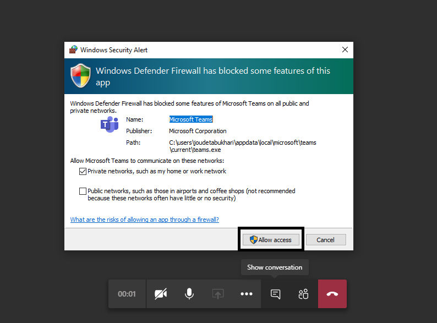The height and width of the screenshot is (323, 437).
Task: Click the 'Allow Microsoft Teams to communicate' text
Action: (x=147, y=161)
